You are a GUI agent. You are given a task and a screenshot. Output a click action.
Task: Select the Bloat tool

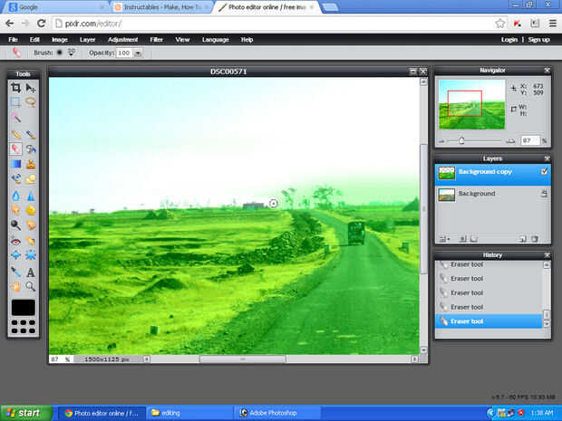click(15, 255)
